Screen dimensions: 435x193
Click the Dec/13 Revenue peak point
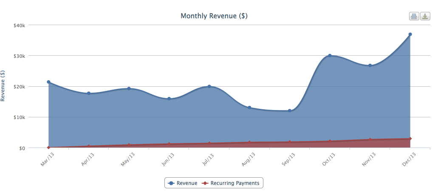(x=410, y=34)
